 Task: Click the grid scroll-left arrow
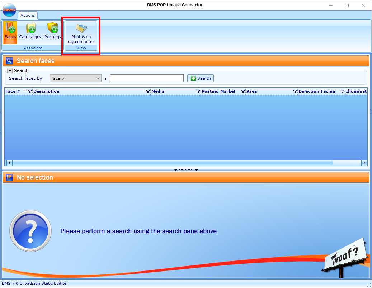point(9,163)
